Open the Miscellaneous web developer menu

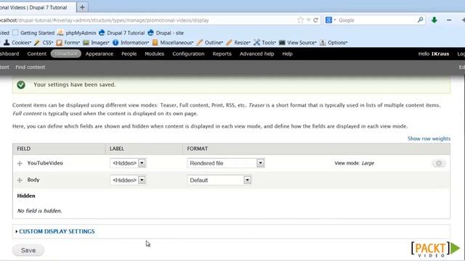[x=173, y=43]
